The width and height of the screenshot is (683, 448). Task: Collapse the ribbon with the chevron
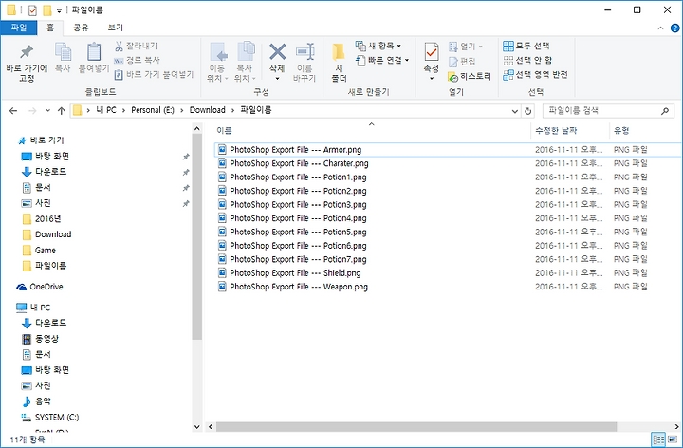point(660,28)
